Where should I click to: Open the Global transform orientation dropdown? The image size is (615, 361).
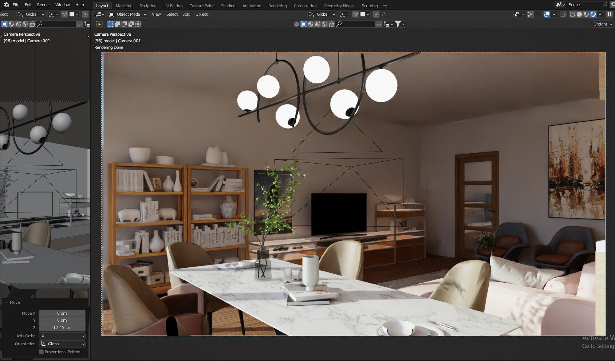(x=322, y=14)
